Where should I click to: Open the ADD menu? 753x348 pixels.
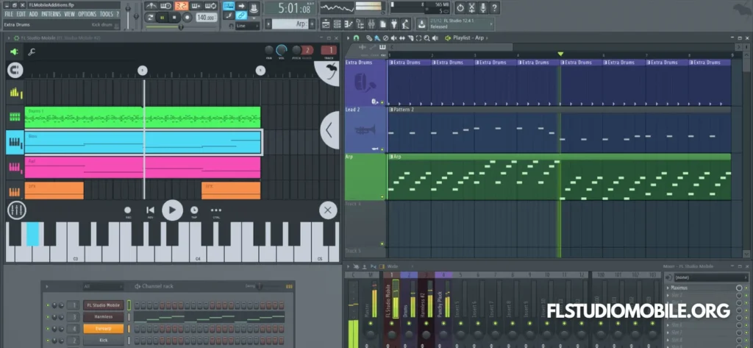pos(34,15)
